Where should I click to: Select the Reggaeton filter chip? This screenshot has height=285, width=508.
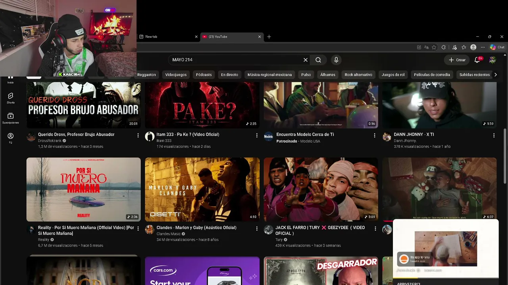[x=146, y=74]
